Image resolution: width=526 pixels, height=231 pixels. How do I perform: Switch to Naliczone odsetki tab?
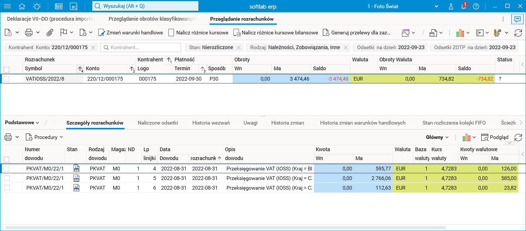pyautogui.click(x=158, y=123)
